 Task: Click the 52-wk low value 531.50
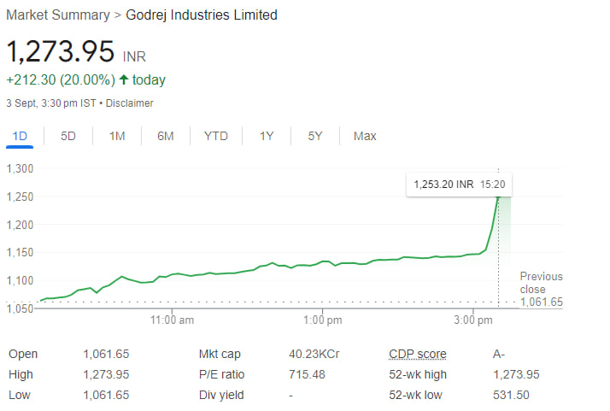(511, 395)
